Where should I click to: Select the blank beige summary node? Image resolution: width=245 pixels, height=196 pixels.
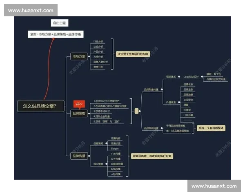[136, 111]
